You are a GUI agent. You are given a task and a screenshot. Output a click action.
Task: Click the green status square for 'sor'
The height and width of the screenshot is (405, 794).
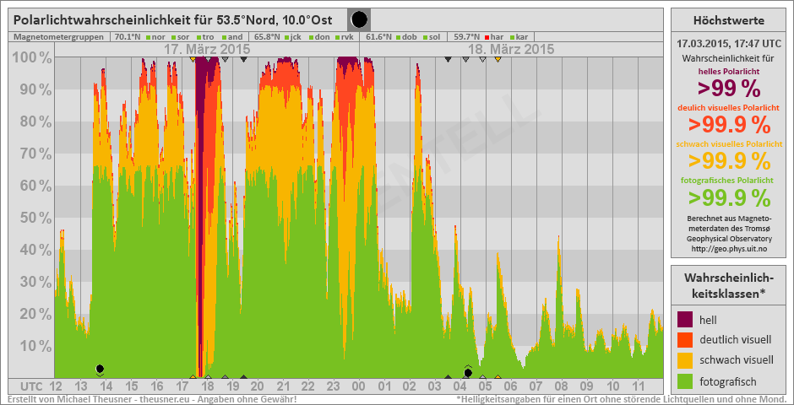point(174,37)
